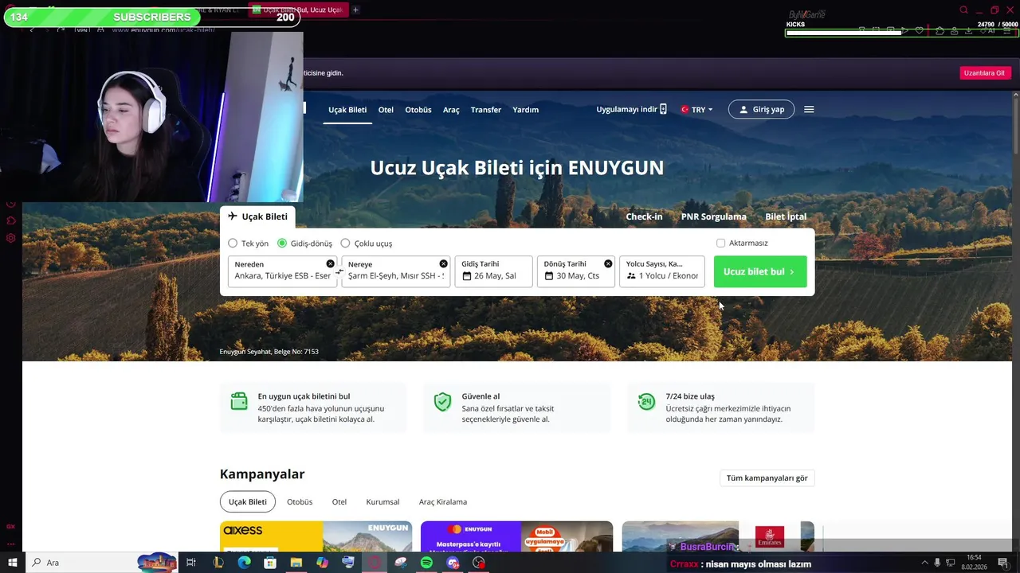Open Opera GX sidebar settings gear
The image size is (1020, 573).
point(10,238)
